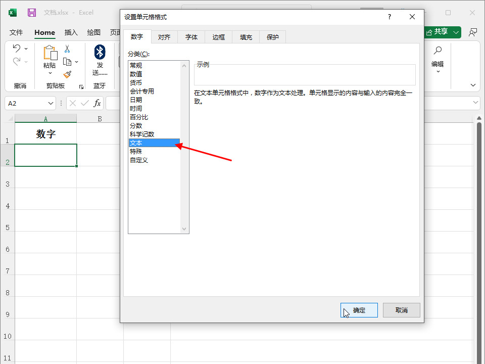The height and width of the screenshot is (364, 485).
Task: Click the Copy icon
Action: click(x=67, y=62)
